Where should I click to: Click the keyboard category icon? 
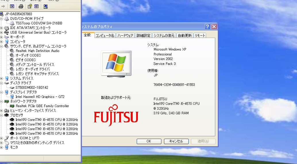point(7,37)
